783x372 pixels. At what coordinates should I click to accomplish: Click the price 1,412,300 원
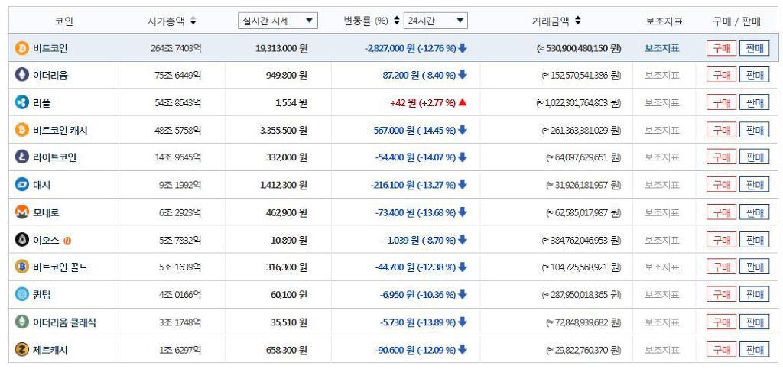click(284, 185)
